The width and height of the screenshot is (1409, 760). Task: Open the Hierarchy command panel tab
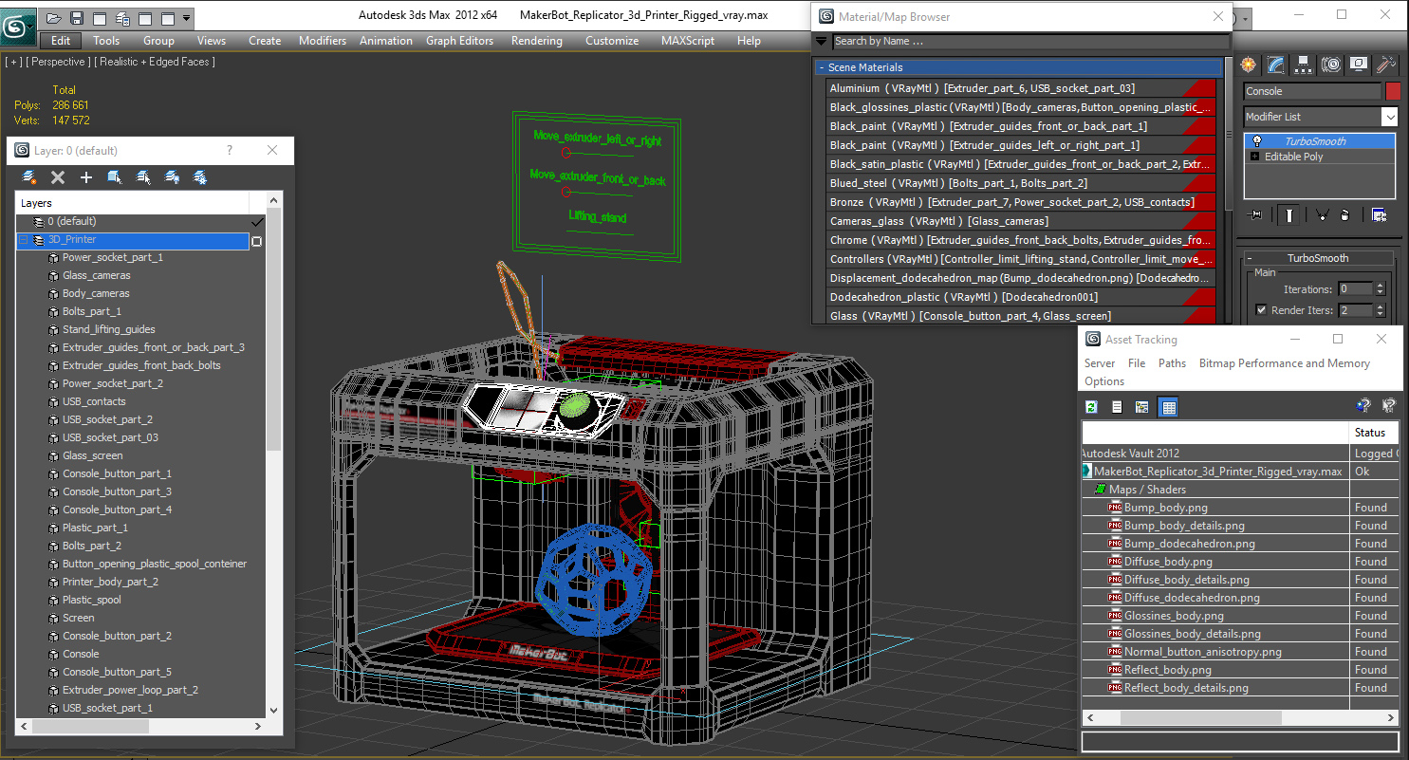pyautogui.click(x=1304, y=65)
